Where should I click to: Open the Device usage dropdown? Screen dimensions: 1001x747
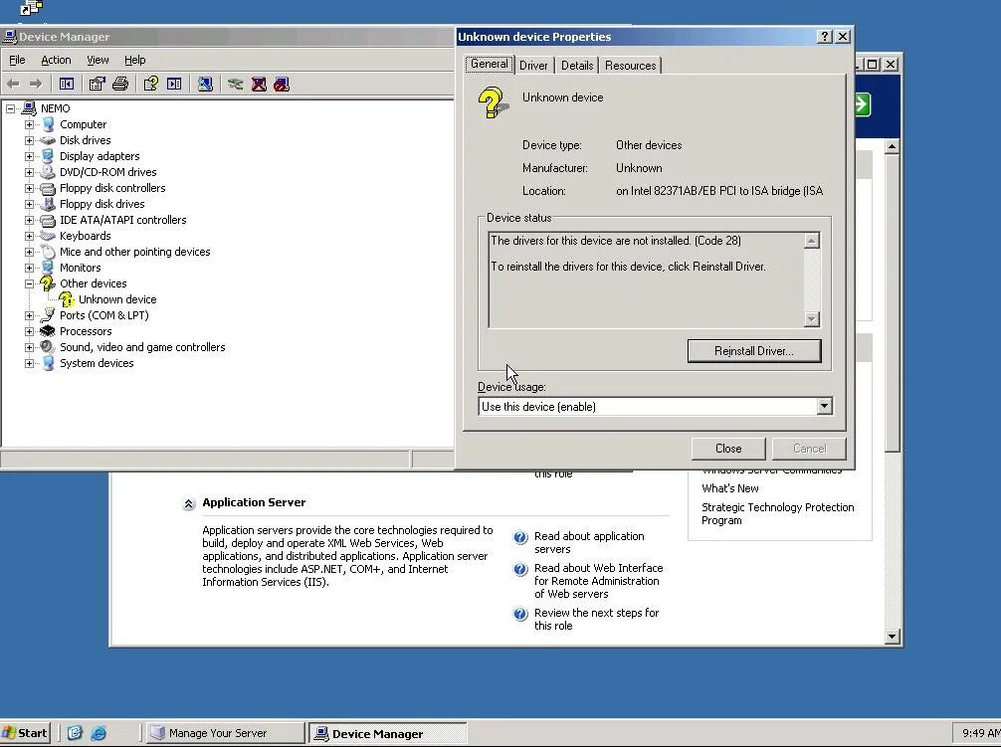824,406
